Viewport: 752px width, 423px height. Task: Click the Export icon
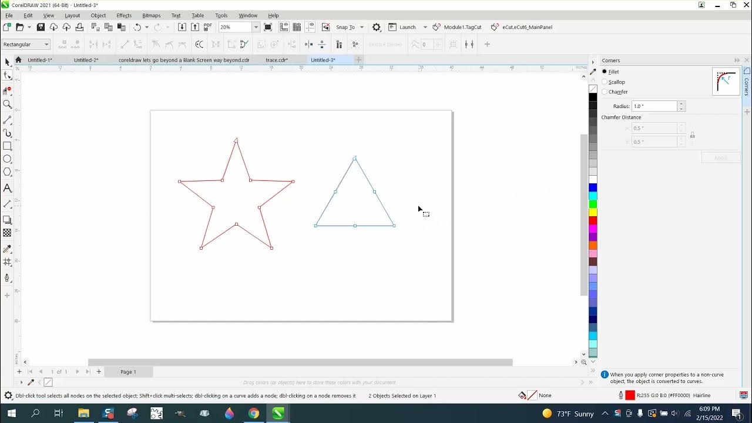point(195,27)
